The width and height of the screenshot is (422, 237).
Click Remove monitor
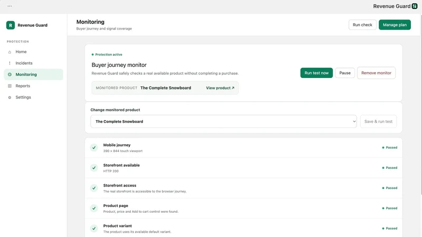coord(376,73)
